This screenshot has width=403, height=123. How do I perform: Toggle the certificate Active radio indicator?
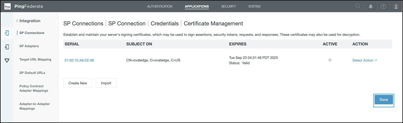[x=330, y=60]
